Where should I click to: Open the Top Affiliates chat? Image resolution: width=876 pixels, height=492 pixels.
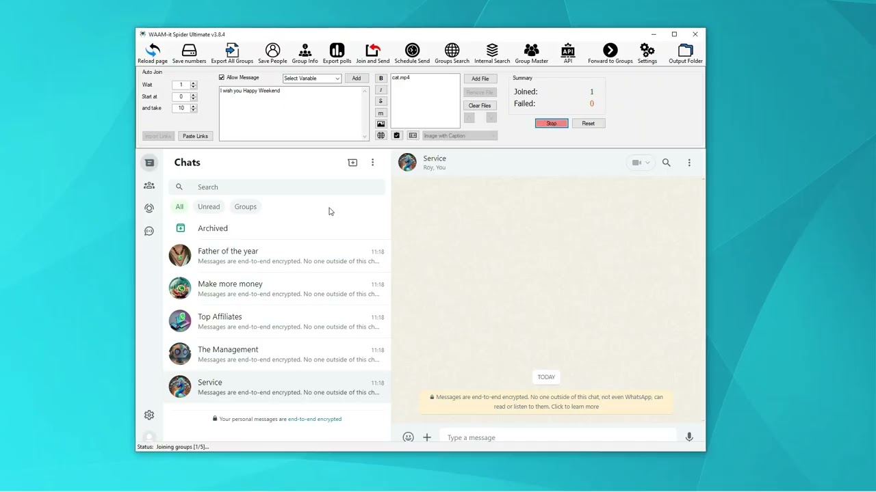pos(277,321)
